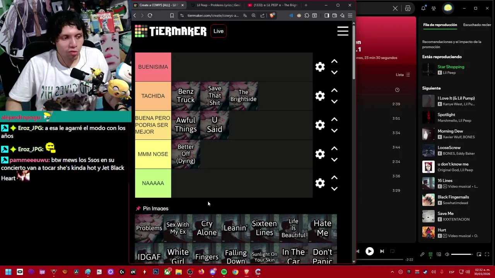The image size is (495, 278).
Task: Clear the Spotify search box
Action: (x=395, y=8)
